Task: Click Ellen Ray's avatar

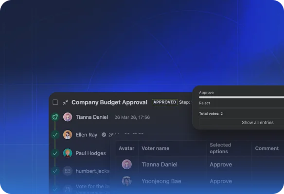Action: [x=68, y=135]
